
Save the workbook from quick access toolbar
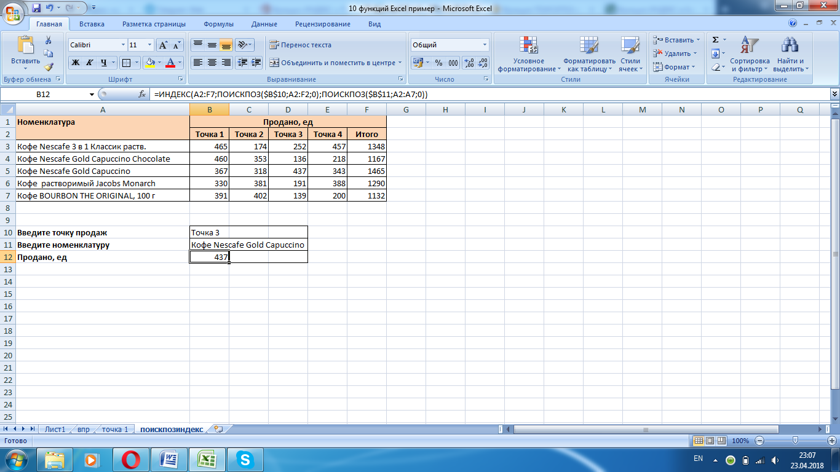coord(36,9)
